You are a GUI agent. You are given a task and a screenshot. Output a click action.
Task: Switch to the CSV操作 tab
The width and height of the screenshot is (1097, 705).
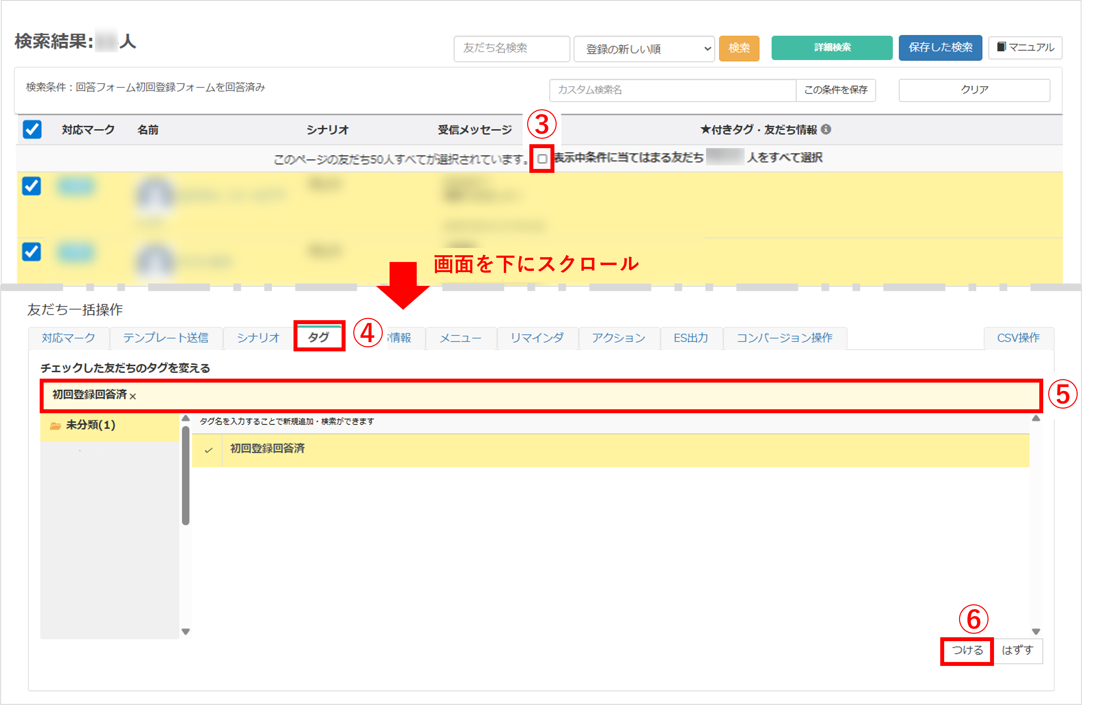point(1018,338)
